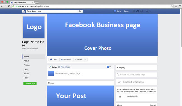This screenshot has height=106, width=182.
Task: Reload the page with refresh icon
Action: (9, 6)
